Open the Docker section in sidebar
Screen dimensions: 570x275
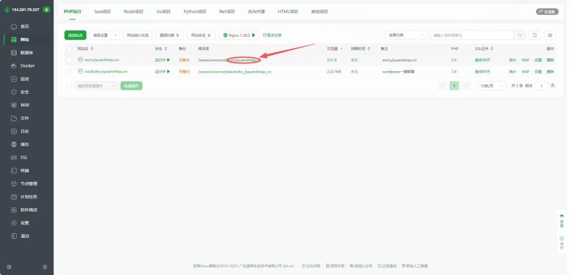pos(27,66)
